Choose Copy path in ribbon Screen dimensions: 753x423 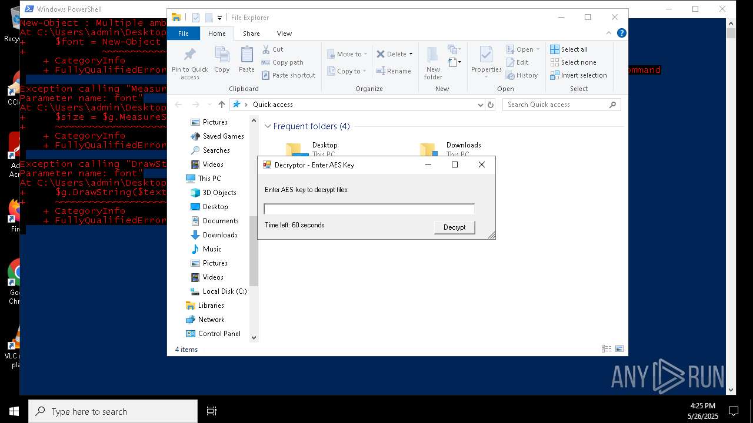pyautogui.click(x=282, y=62)
